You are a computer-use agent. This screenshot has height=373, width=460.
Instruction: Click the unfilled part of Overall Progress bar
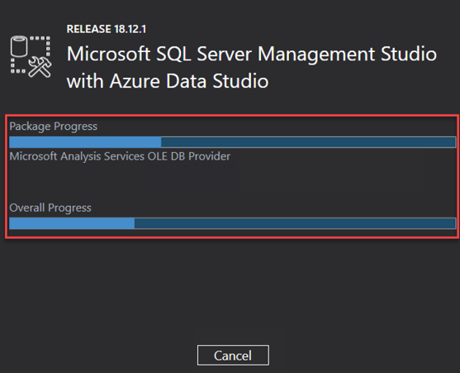coord(295,223)
